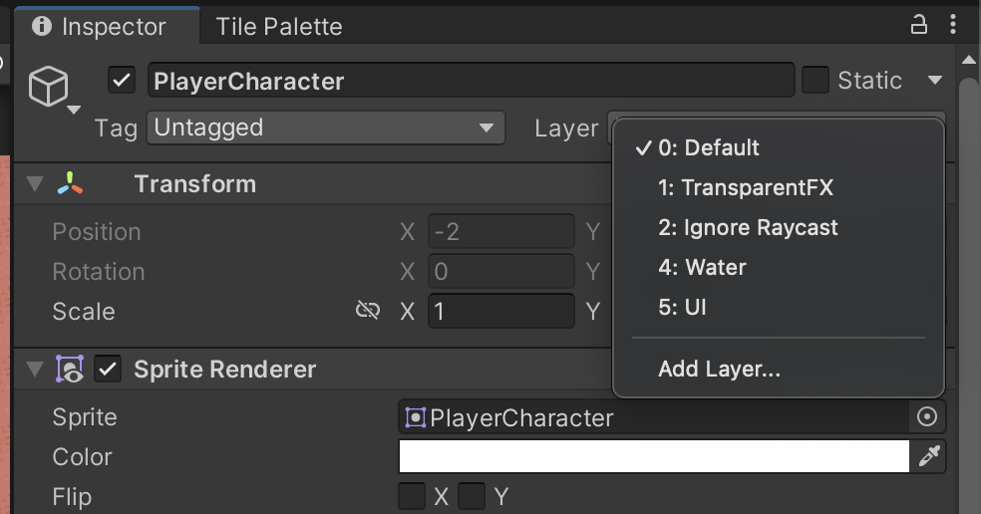Viewport: 981px width, 514px height.
Task: Collapse the Transform component section
Action: point(36,184)
